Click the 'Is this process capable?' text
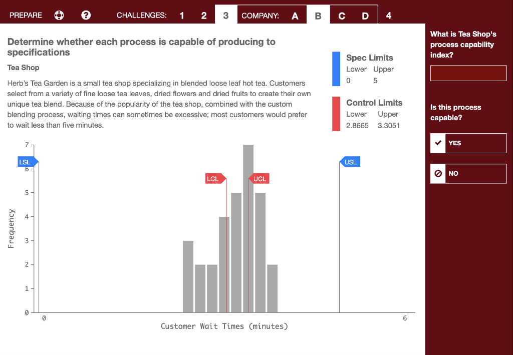The height and width of the screenshot is (355, 513). [455, 113]
